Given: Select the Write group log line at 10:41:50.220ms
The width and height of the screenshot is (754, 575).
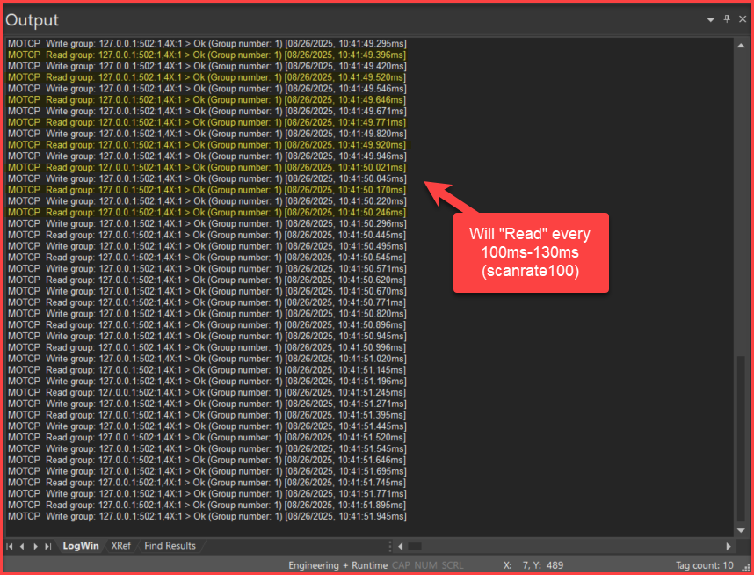Looking at the screenshot, I should tap(207, 201).
